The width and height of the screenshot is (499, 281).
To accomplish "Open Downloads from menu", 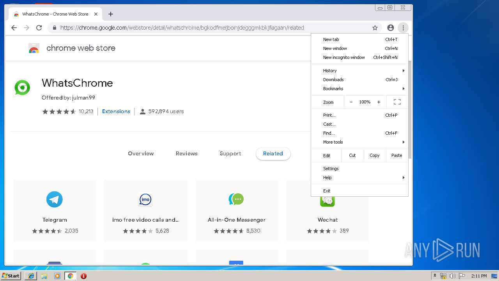I will (359, 80).
